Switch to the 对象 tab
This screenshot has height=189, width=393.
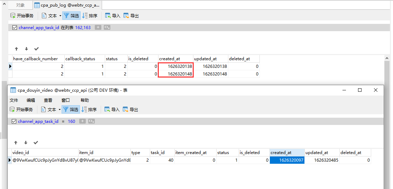(x=20, y=5)
